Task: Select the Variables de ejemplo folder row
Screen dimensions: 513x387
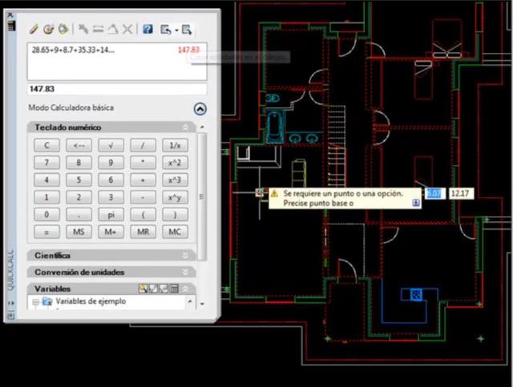Action: pyautogui.click(x=90, y=301)
